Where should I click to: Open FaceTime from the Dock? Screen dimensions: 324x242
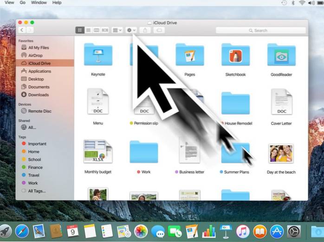coord(175,231)
